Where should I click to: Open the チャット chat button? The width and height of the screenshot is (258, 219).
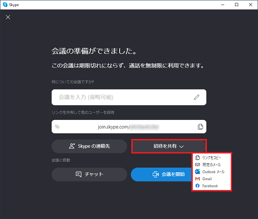tap(89, 174)
